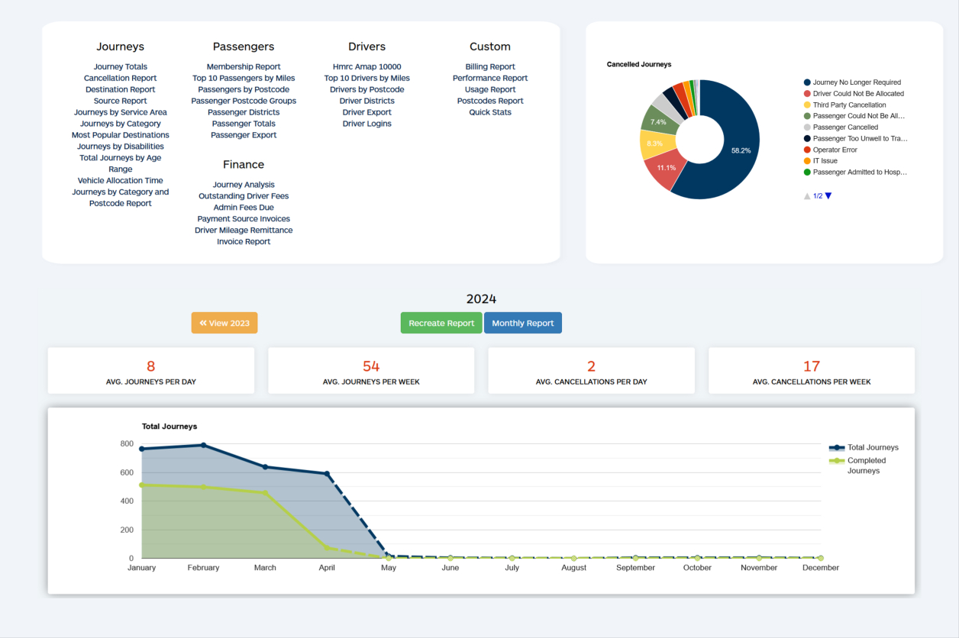Open the Driver Export report
This screenshot has width=959, height=638.
coord(367,112)
